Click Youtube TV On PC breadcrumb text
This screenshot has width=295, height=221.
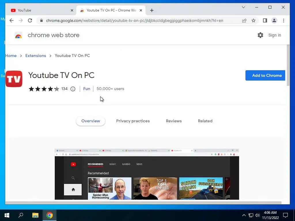[72, 56]
